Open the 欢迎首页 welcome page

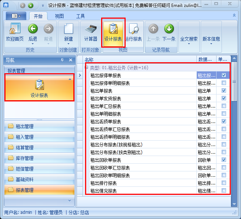click(x=15, y=32)
